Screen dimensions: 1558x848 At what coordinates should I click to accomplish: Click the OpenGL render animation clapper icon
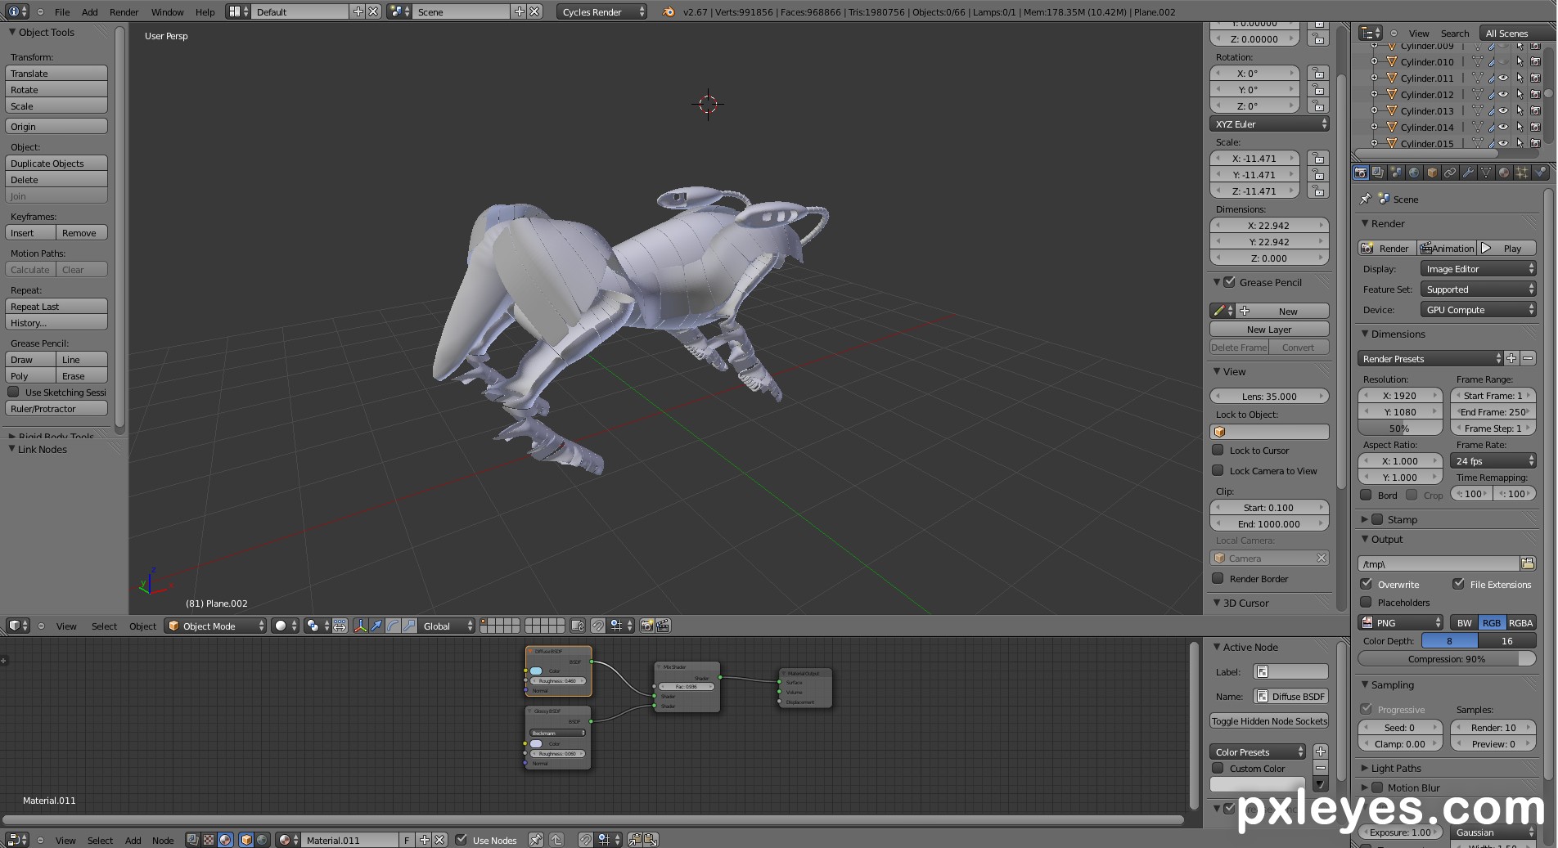click(663, 626)
